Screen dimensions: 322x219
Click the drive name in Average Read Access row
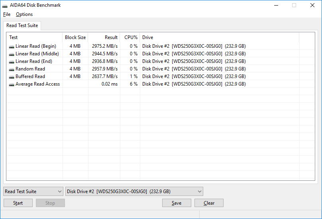pyautogui.click(x=194, y=84)
